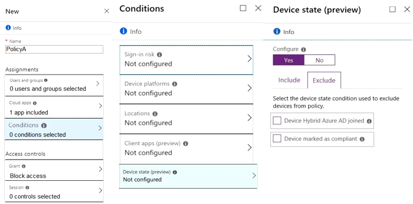Click the info icon next to Client apps (preview)
The height and width of the screenshot is (204, 413).
(185, 144)
